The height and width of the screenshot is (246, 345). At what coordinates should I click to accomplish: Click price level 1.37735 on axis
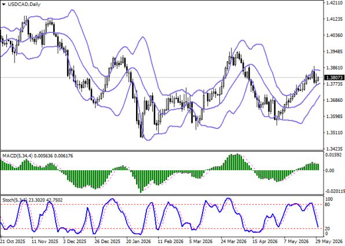(x=334, y=84)
